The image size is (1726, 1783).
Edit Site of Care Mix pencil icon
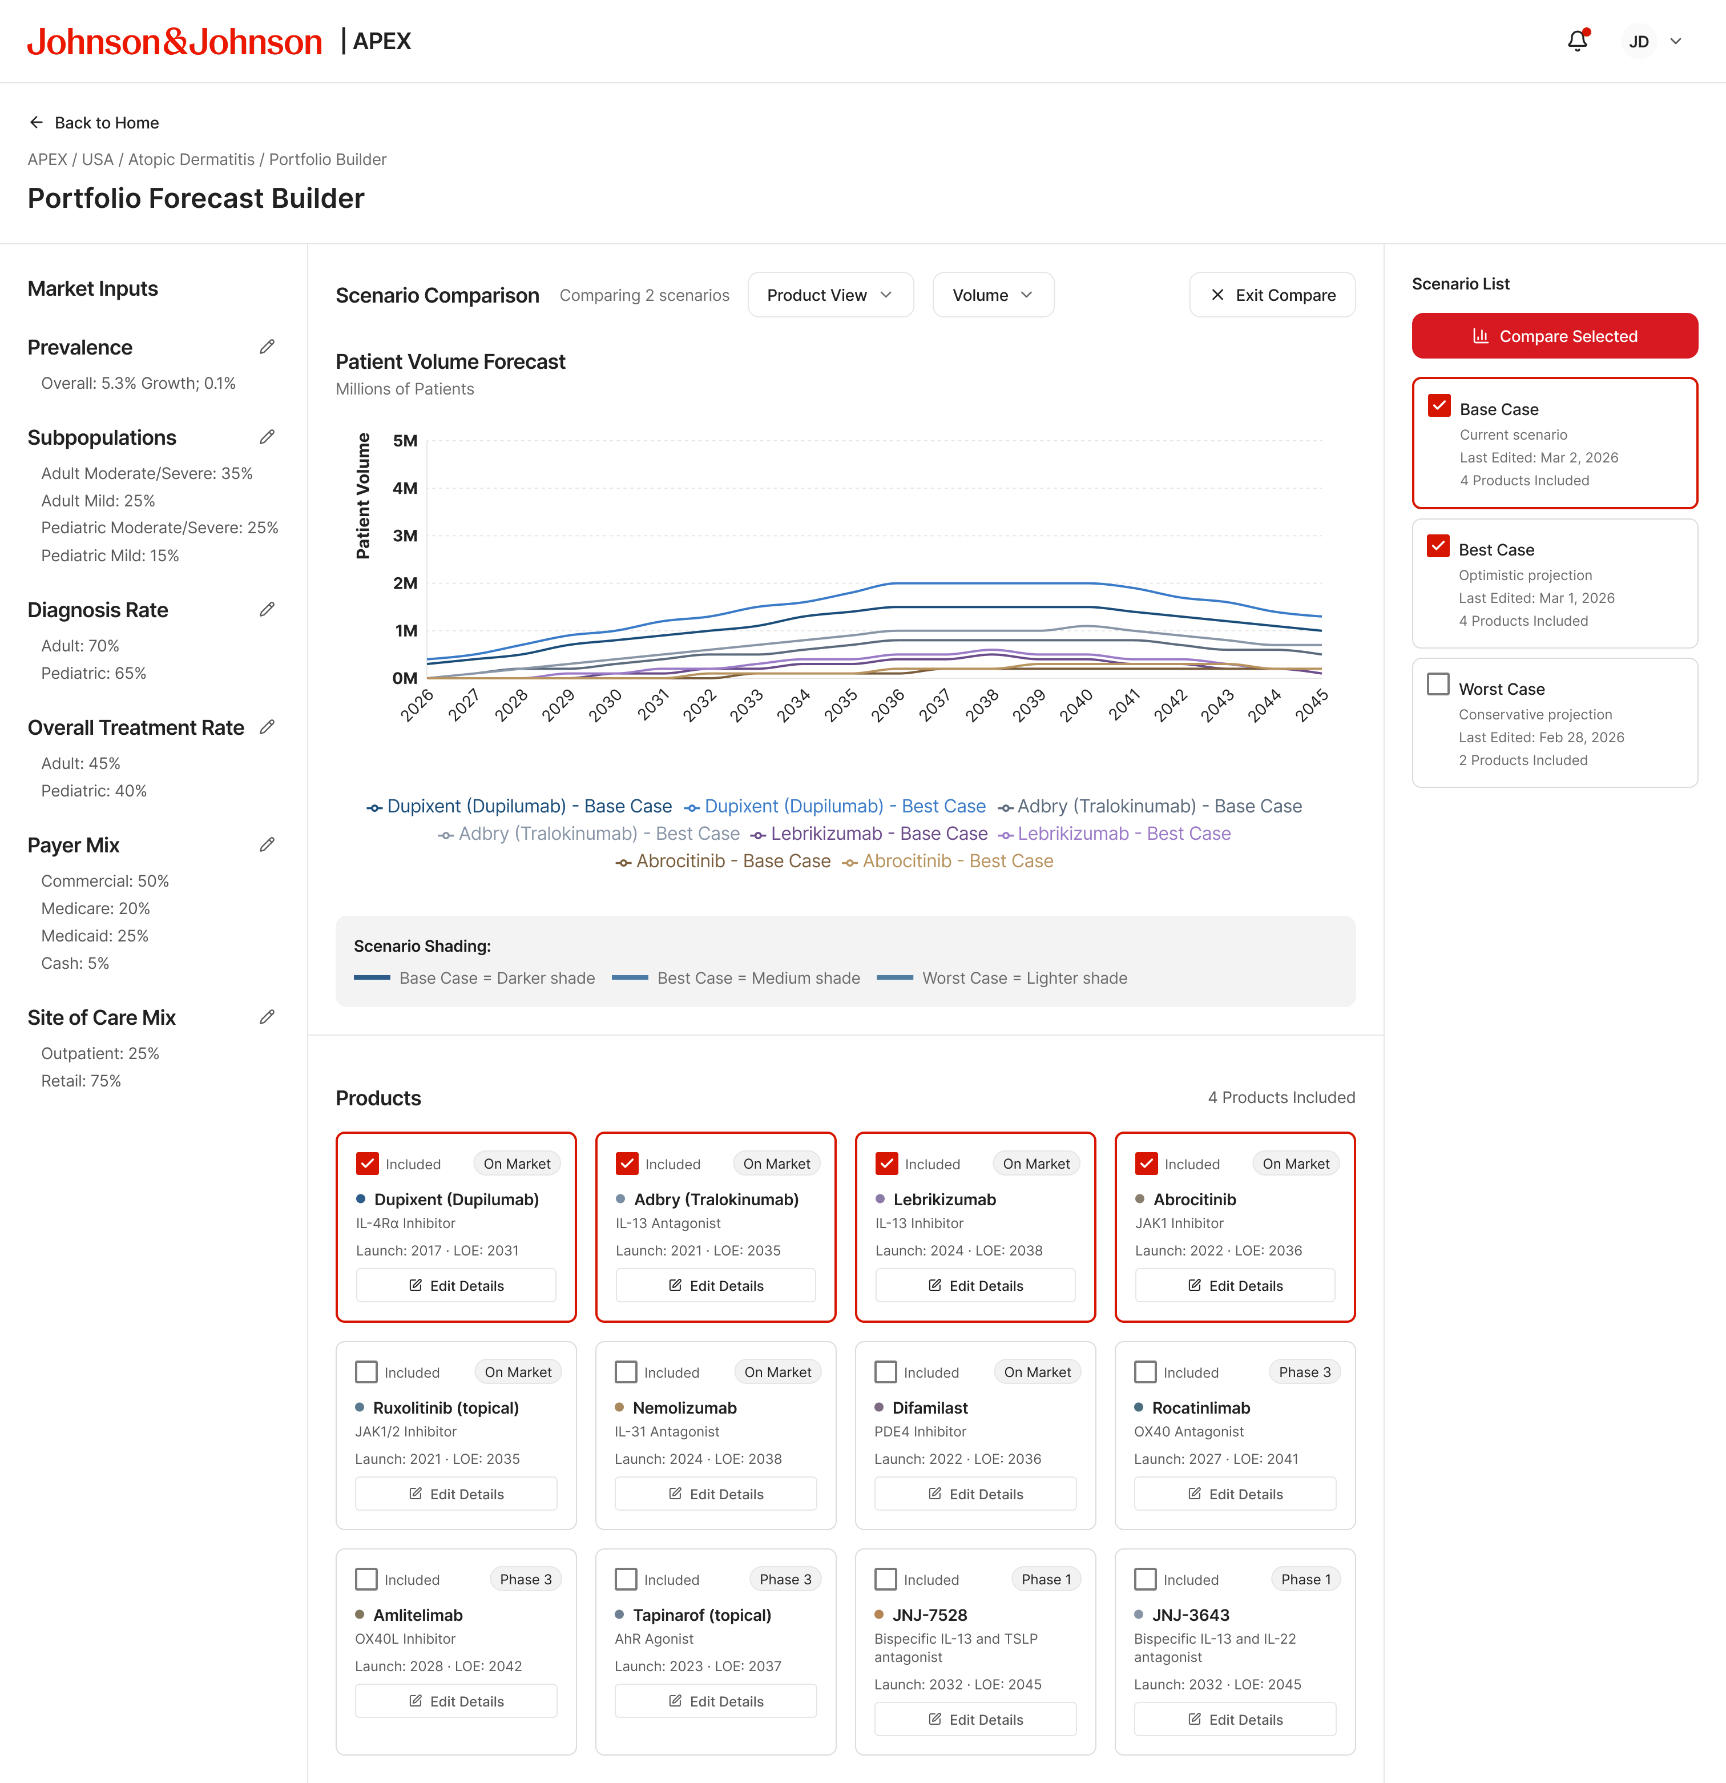(x=267, y=1017)
